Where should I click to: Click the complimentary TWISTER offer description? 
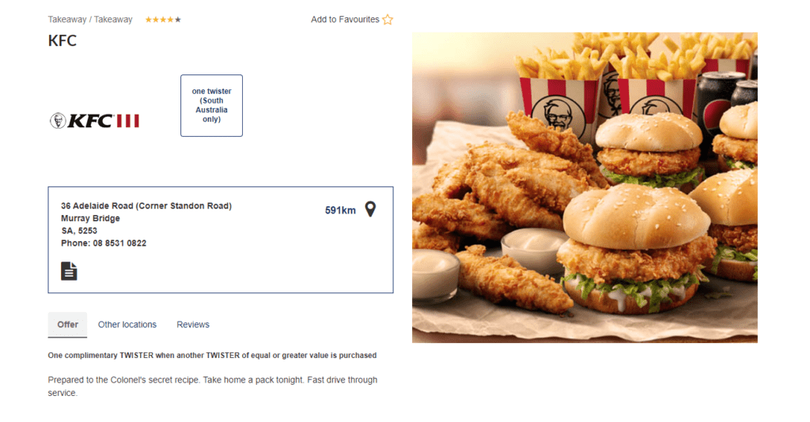coord(212,356)
